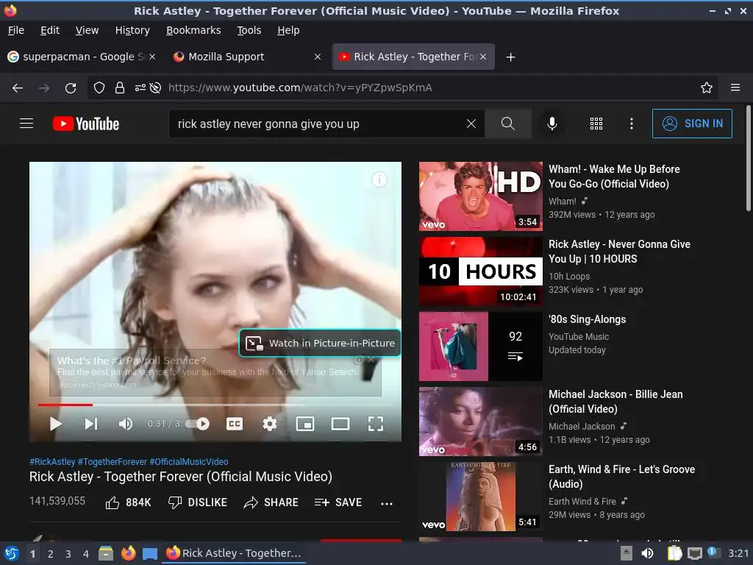Start voice search with microphone icon
The image size is (753, 565).
click(x=552, y=124)
